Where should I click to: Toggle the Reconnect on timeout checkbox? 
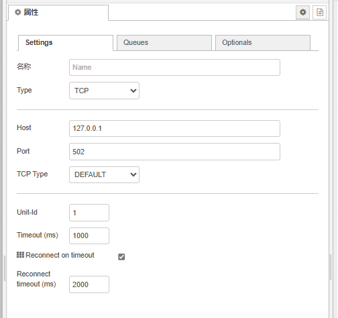pos(121,257)
